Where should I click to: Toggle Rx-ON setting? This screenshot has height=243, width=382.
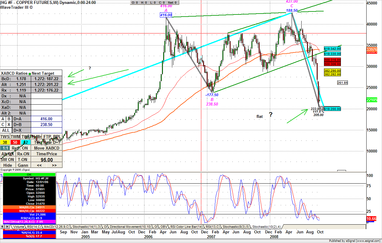pyautogui.click(x=23, y=154)
